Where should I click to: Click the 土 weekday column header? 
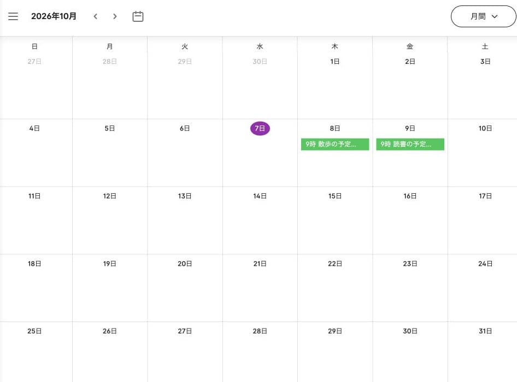pyautogui.click(x=485, y=46)
